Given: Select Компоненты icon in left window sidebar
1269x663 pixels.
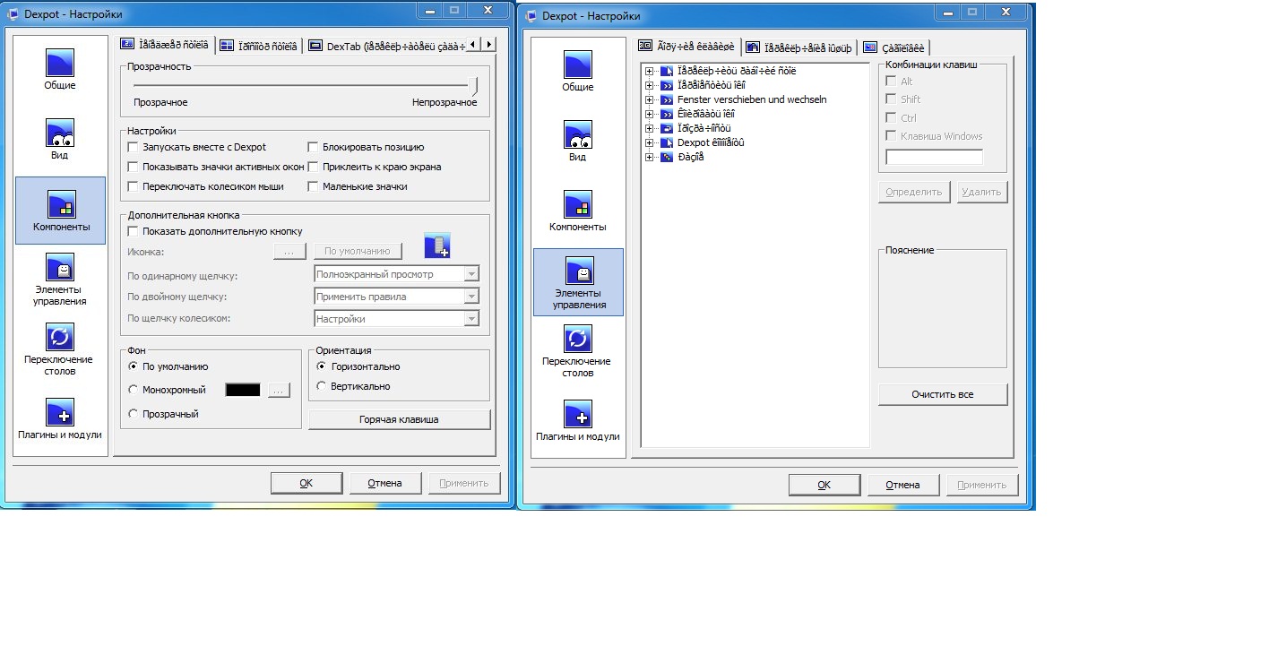Looking at the screenshot, I should (60, 211).
